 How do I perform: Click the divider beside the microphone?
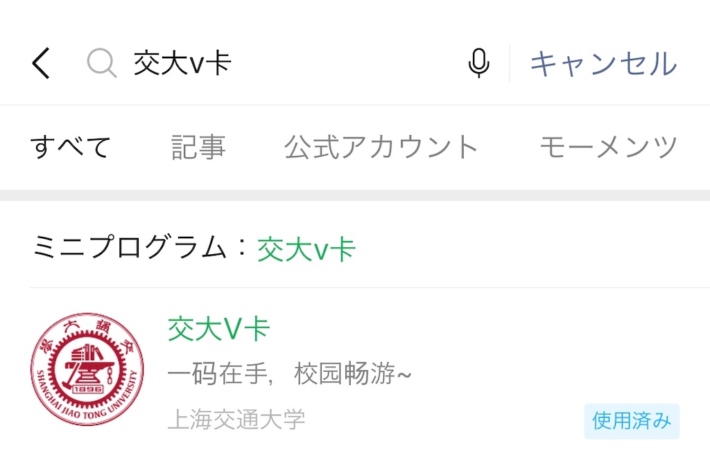pos(510,63)
